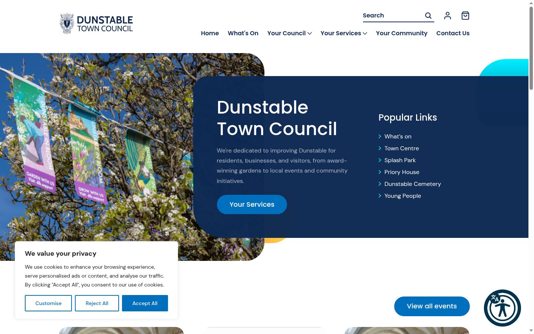Open the Contact Us nav item
The image size is (534, 334).
pyautogui.click(x=453, y=33)
